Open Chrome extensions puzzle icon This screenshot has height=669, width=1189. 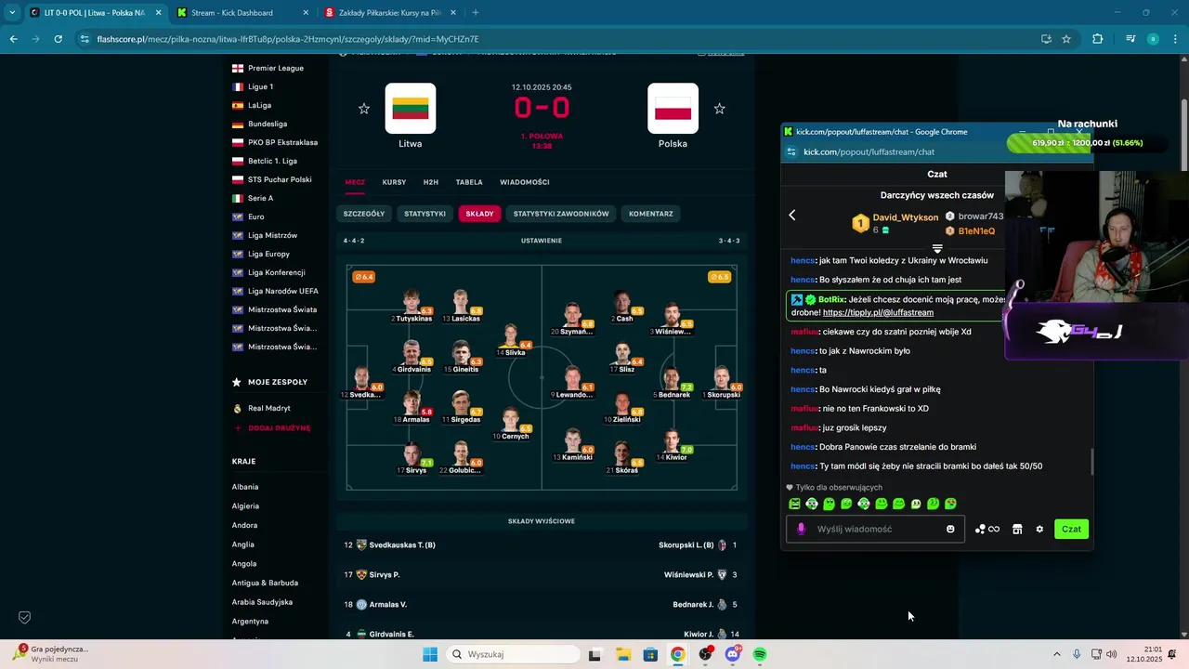click(1097, 39)
